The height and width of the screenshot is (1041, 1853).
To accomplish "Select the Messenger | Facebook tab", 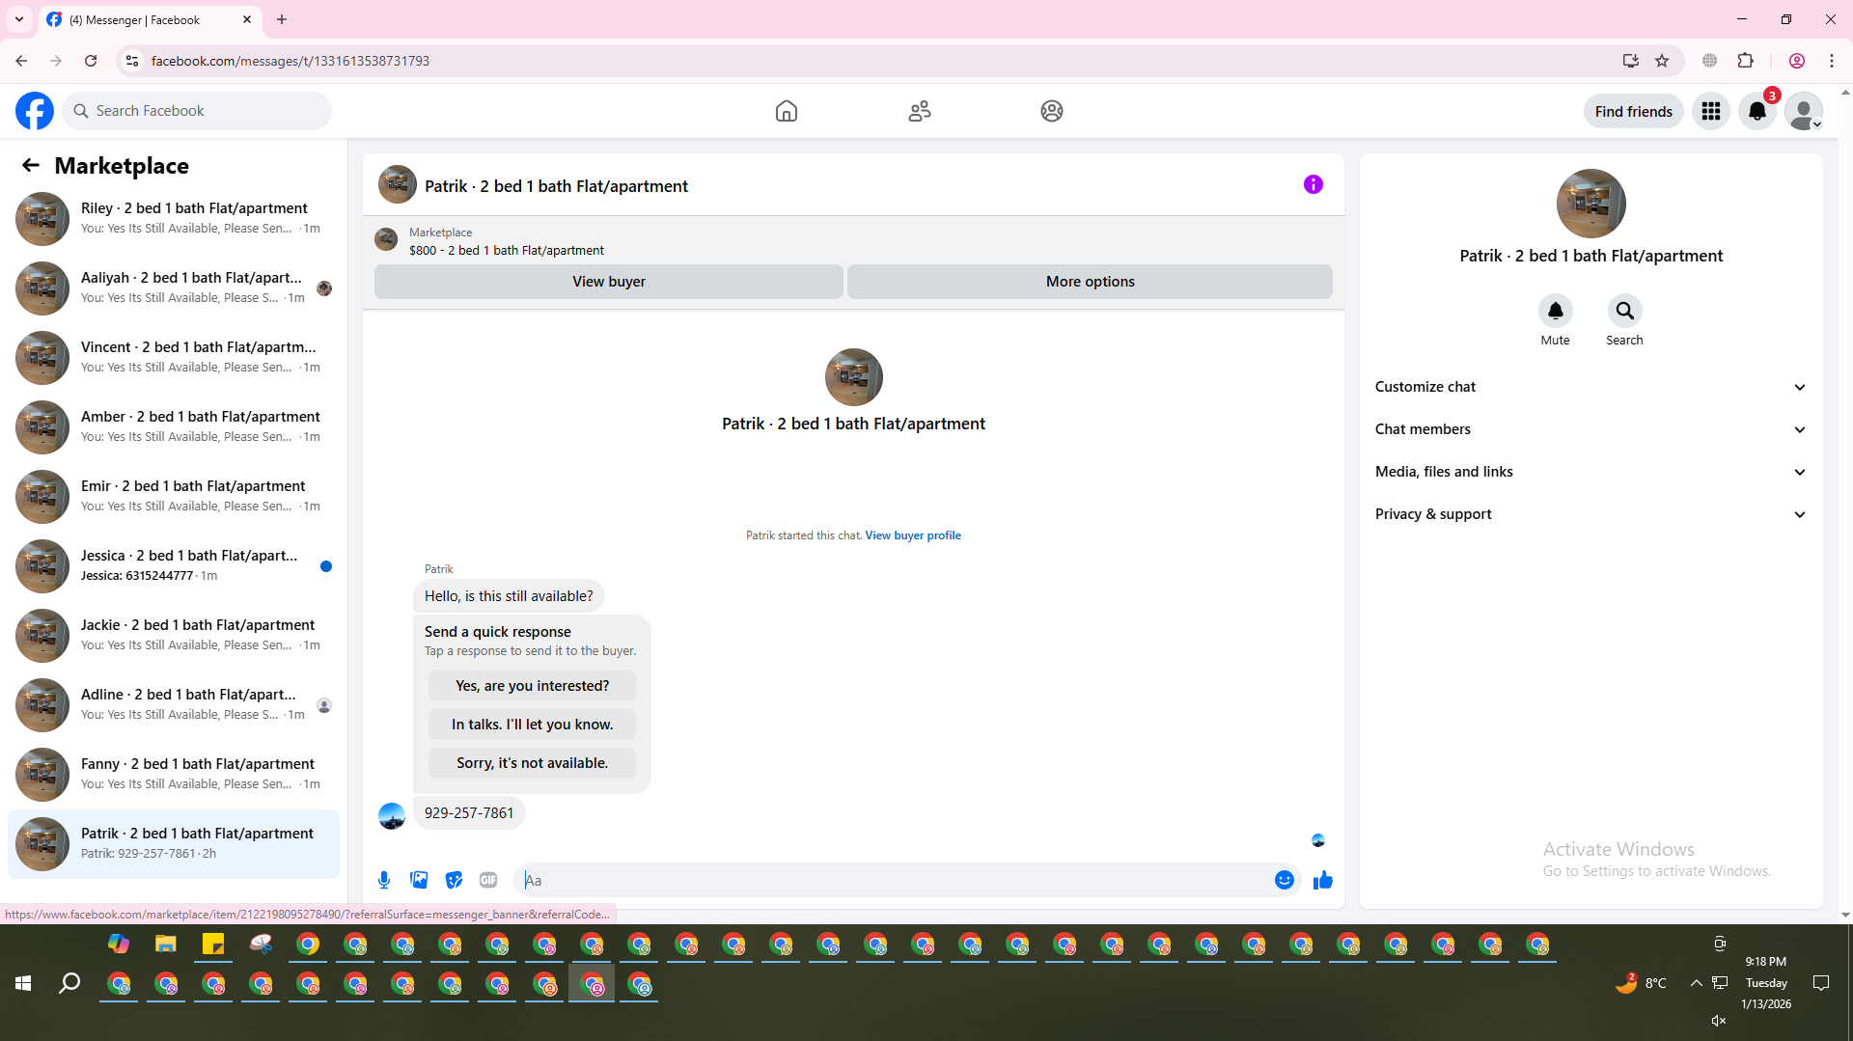I will (x=150, y=19).
